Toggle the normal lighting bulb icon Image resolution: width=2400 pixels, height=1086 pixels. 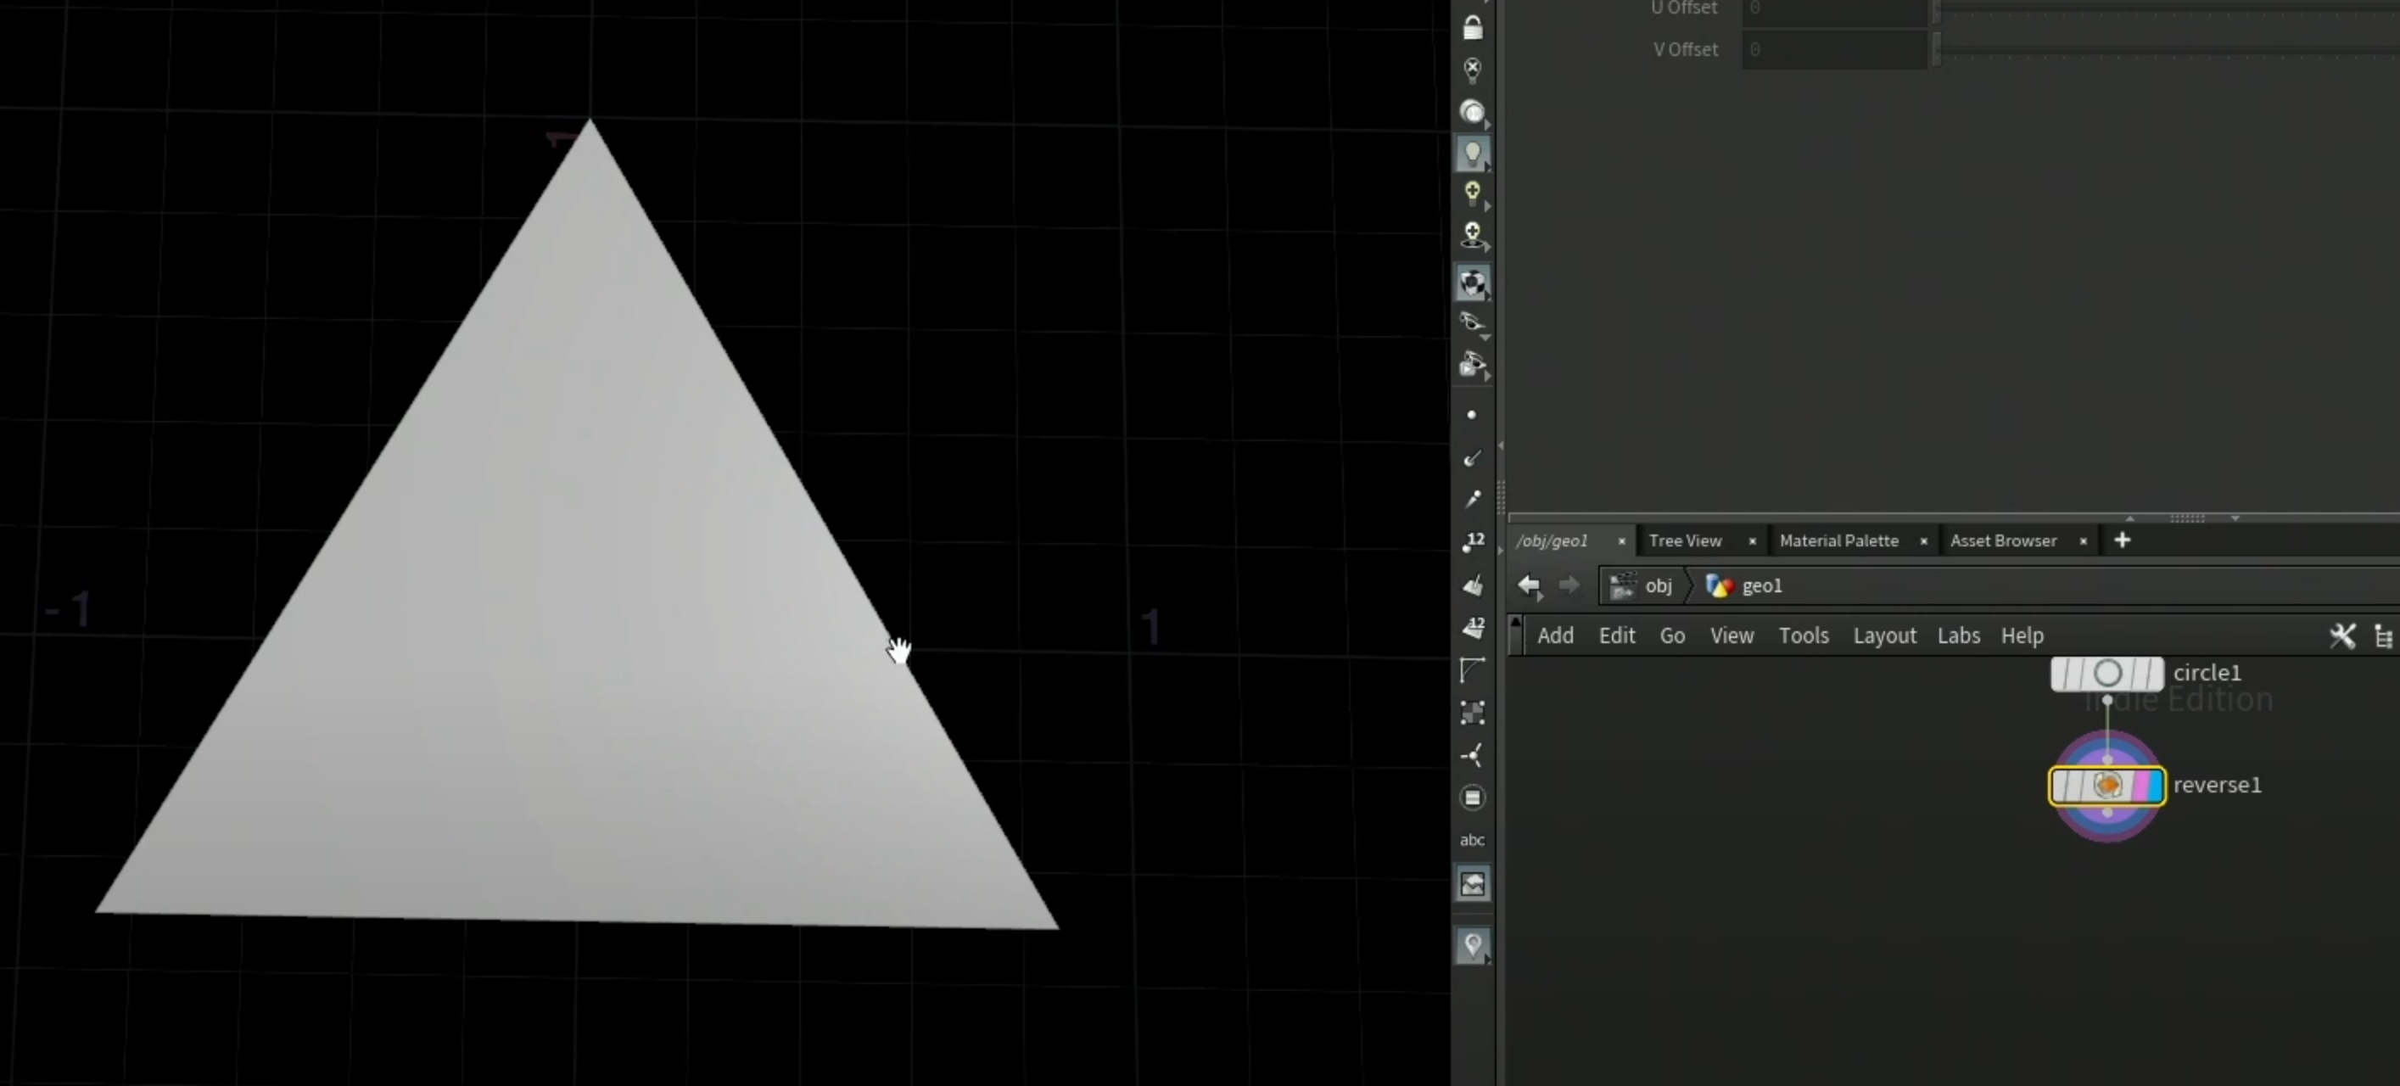click(1472, 154)
